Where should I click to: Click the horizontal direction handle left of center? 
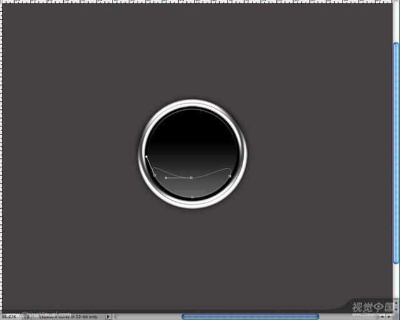[166, 178]
